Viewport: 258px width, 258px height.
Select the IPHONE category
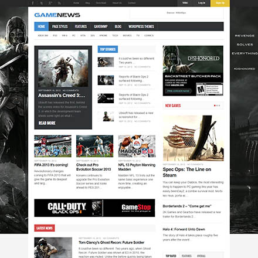click(x=103, y=36)
